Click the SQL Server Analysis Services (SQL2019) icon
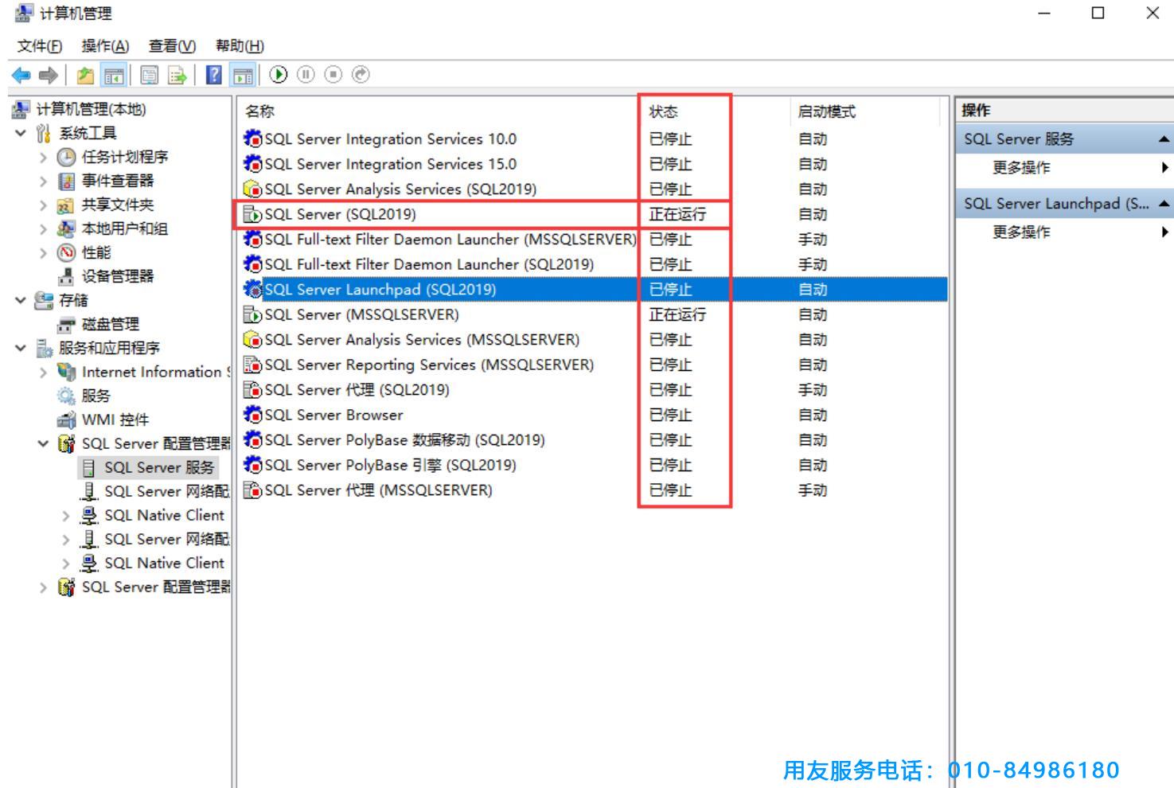Viewport: 1174px width, 788px height. coord(253,189)
